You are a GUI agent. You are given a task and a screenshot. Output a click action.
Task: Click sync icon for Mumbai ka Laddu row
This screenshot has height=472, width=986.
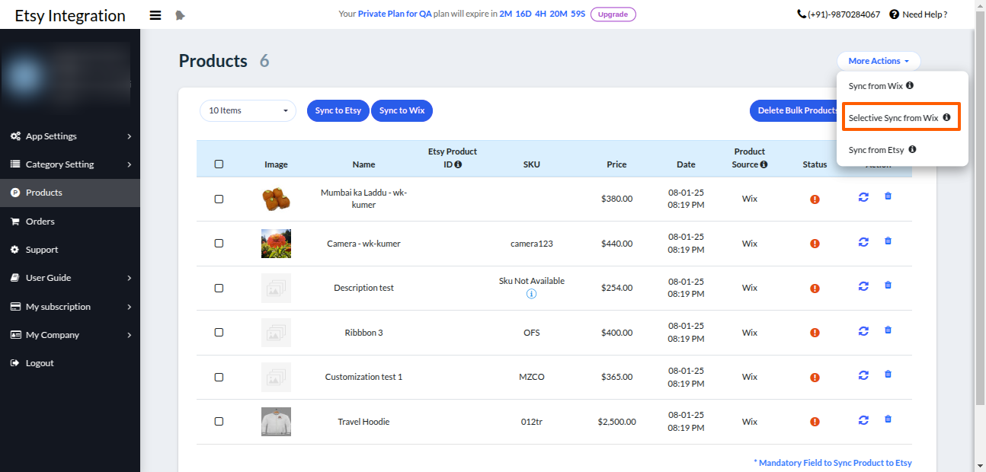pyautogui.click(x=863, y=197)
